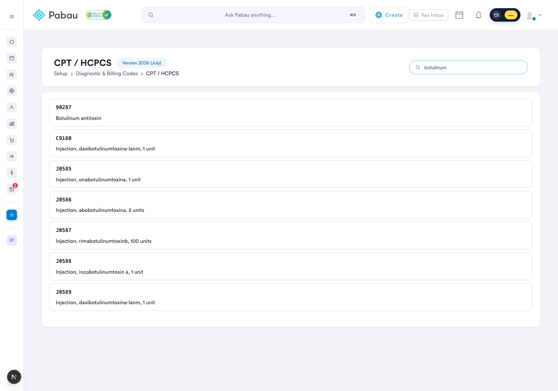
Task: Select the J0586 abobotulinumtoxina row
Action: coord(291,205)
